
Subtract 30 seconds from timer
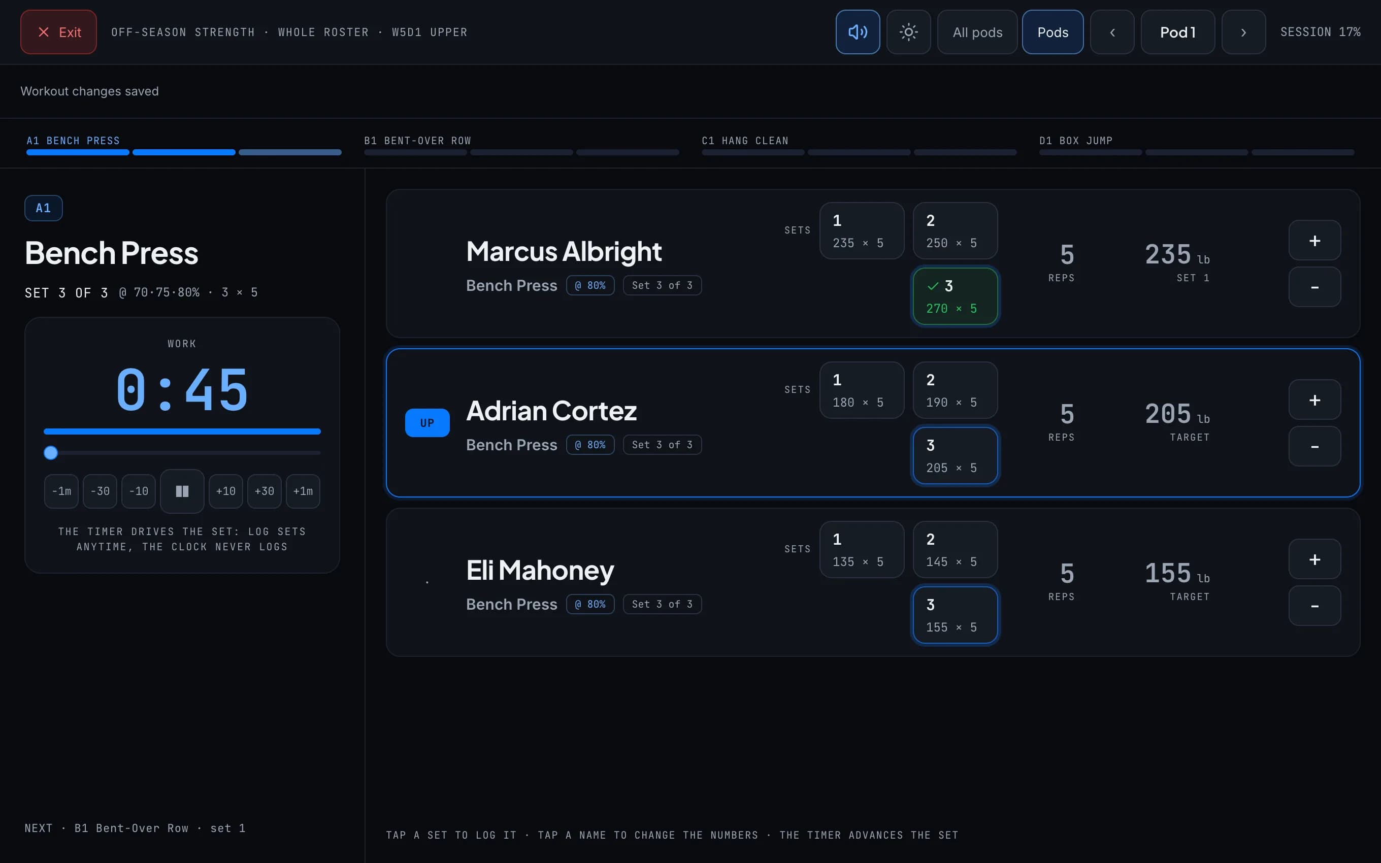100,491
